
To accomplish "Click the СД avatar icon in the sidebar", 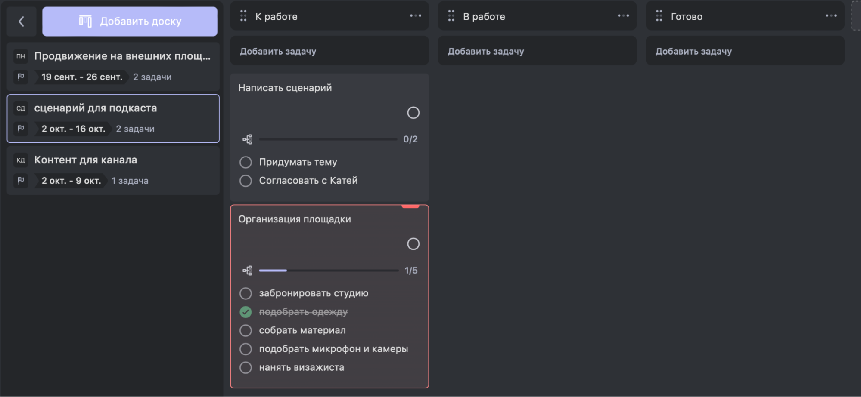I will tap(20, 108).
